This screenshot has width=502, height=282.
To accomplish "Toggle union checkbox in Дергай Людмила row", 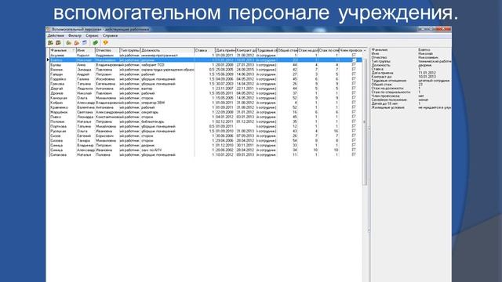I will point(354,89).
